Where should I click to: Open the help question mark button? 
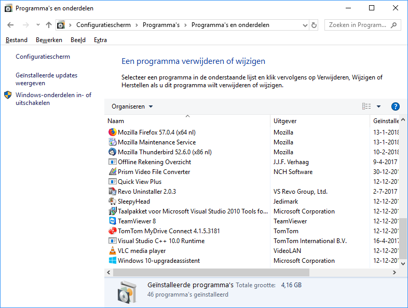point(395,106)
